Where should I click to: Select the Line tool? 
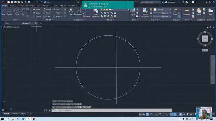[4, 11]
